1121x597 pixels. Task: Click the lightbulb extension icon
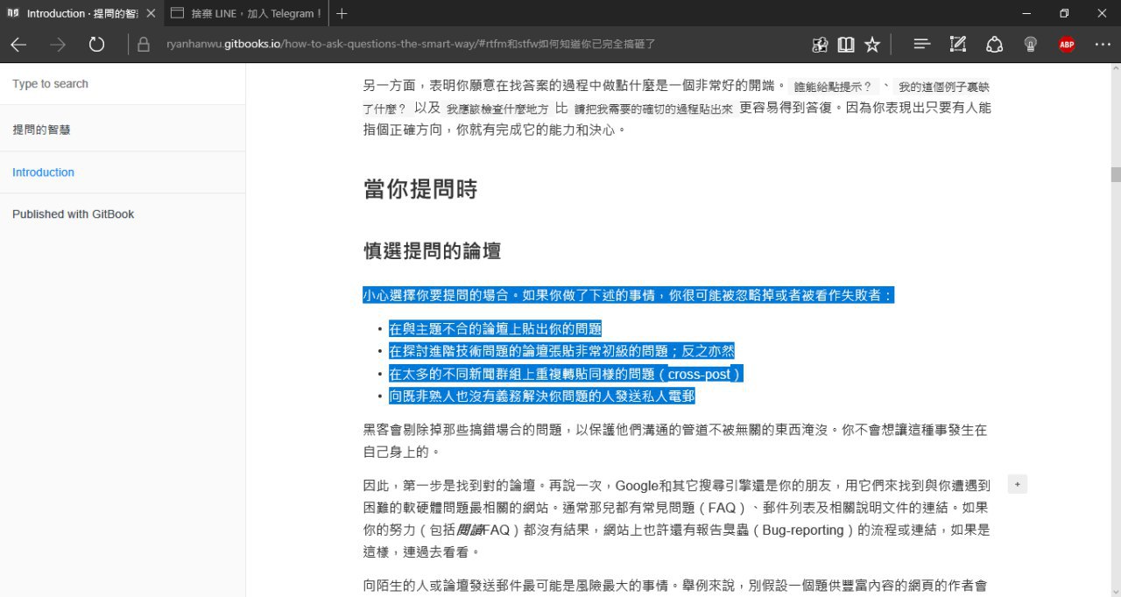coord(1031,45)
